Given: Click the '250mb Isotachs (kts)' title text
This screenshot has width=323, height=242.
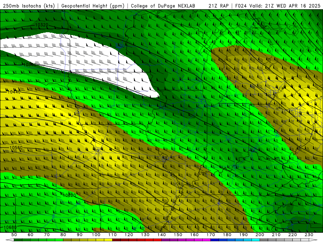Looking at the screenshot, I should point(29,6).
